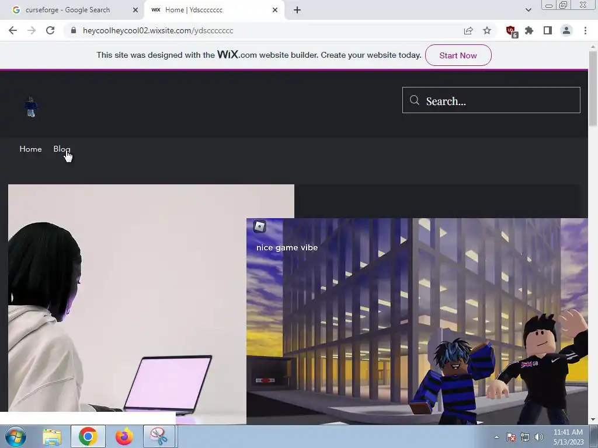The image size is (598, 448).
Task: Click the address bar URL
Action: pyautogui.click(x=158, y=30)
